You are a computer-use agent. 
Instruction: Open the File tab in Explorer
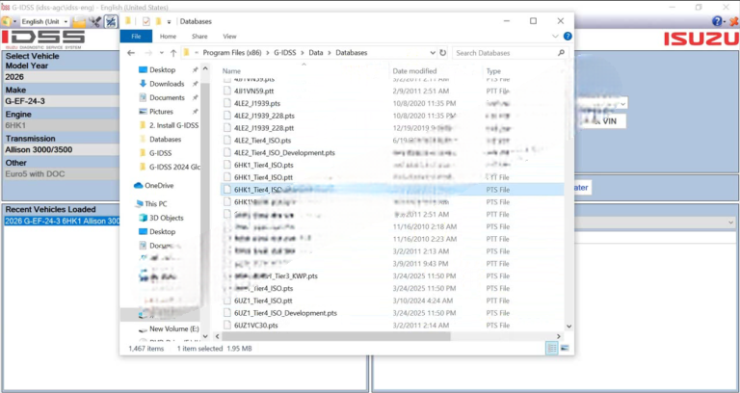[136, 37]
